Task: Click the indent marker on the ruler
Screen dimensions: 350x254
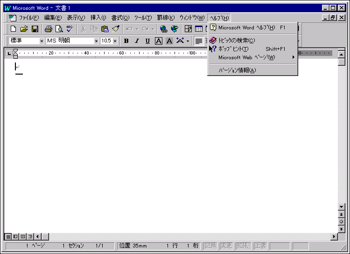Action: coord(15,54)
